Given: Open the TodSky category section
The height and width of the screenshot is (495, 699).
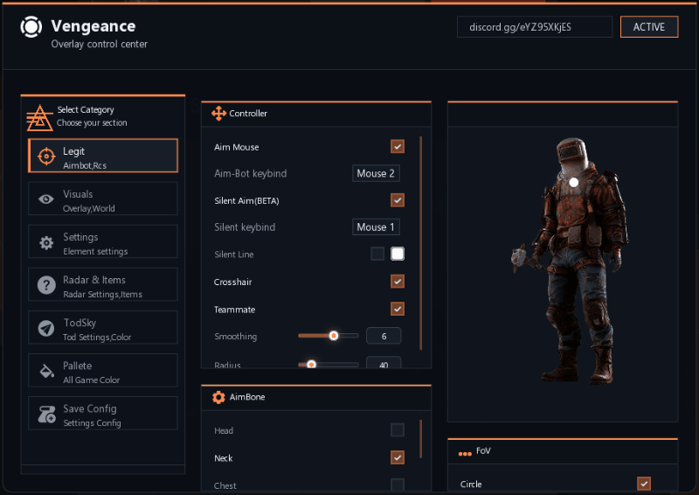Looking at the screenshot, I should pyautogui.click(x=103, y=329).
